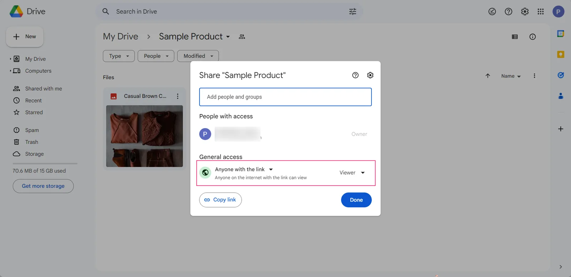Screen dimensions: 571x277
Task: Change Viewer role dropdown
Action: point(352,173)
